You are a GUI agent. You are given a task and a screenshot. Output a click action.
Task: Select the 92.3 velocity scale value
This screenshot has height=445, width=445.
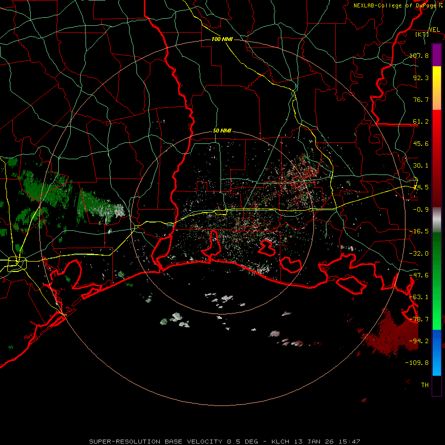tap(421, 78)
